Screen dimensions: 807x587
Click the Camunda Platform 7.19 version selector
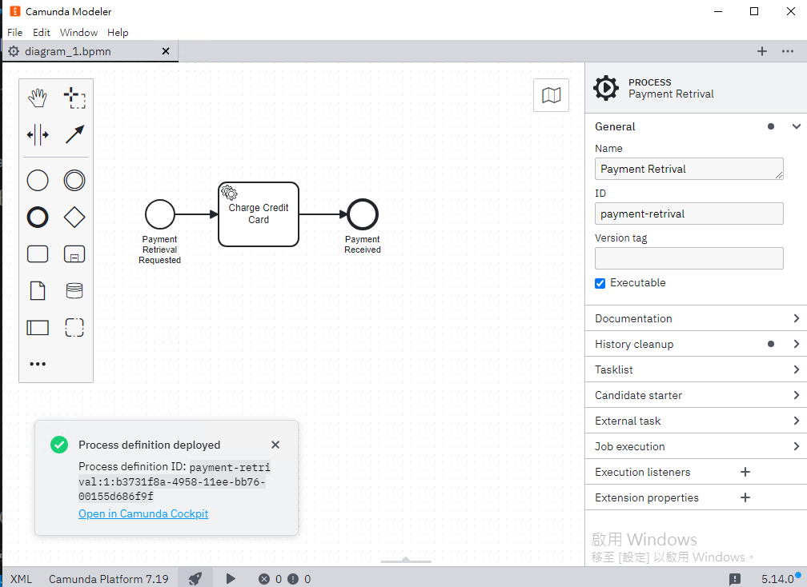tap(109, 579)
